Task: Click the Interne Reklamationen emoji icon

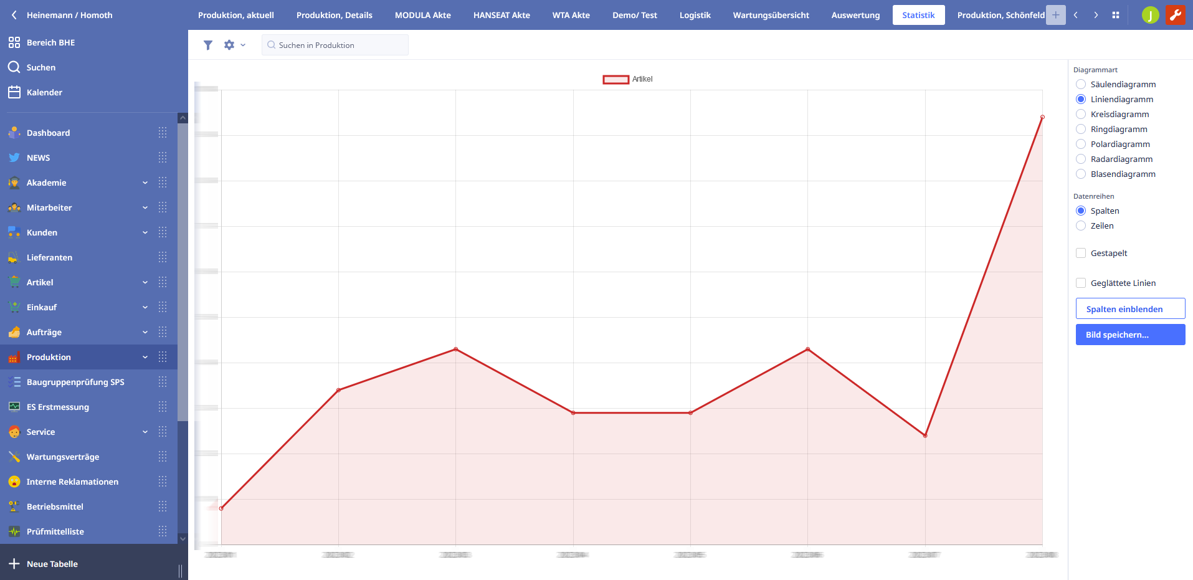Action: pyautogui.click(x=14, y=482)
